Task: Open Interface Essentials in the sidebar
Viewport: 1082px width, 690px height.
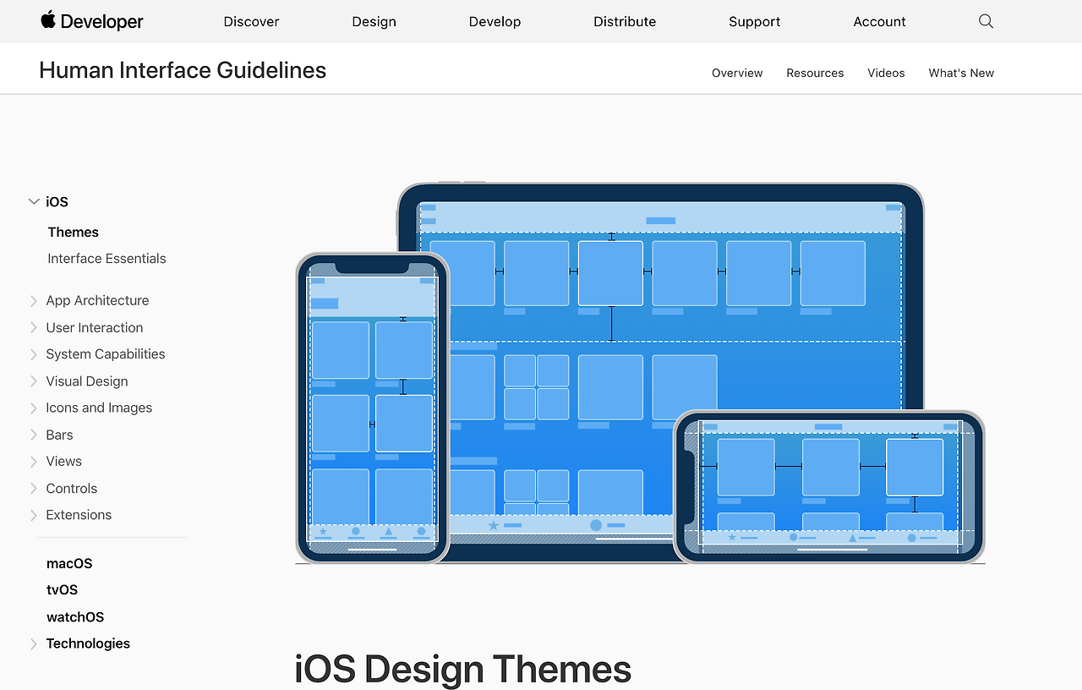Action: 107,259
